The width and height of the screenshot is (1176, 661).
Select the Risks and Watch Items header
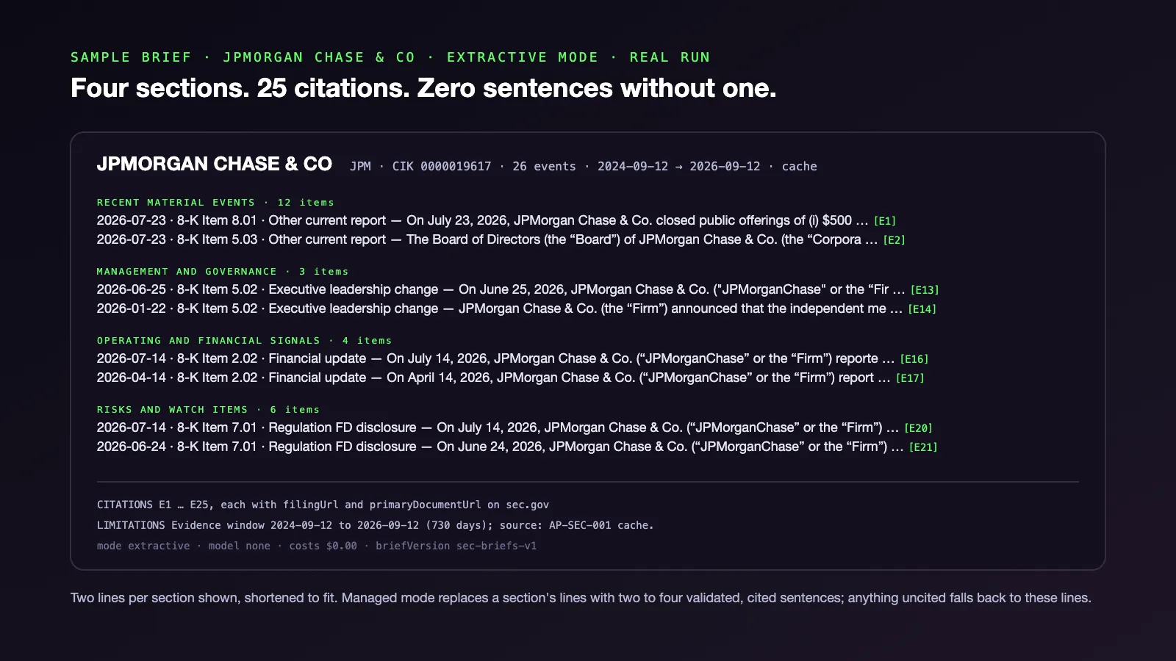pos(208,410)
